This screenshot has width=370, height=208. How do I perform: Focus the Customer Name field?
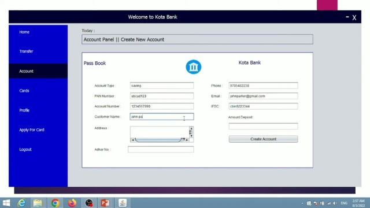(162, 117)
